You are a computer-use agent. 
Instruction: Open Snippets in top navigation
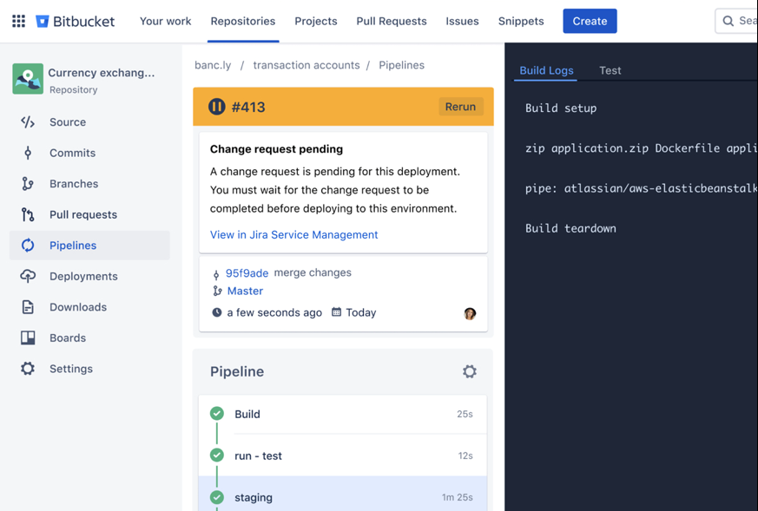(x=521, y=21)
